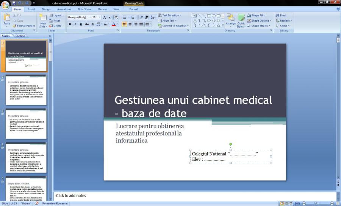
Task: Increase font size with Grow Font
Action: point(105,17)
